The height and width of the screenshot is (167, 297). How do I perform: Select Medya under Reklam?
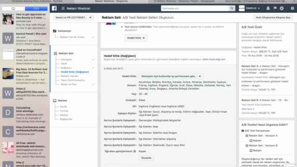pos(64,115)
